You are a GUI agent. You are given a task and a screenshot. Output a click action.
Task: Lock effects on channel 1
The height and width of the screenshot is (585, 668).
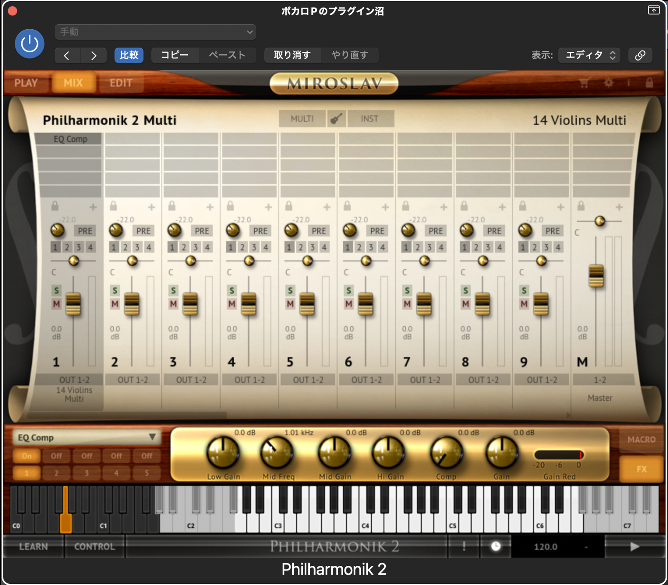click(x=55, y=206)
